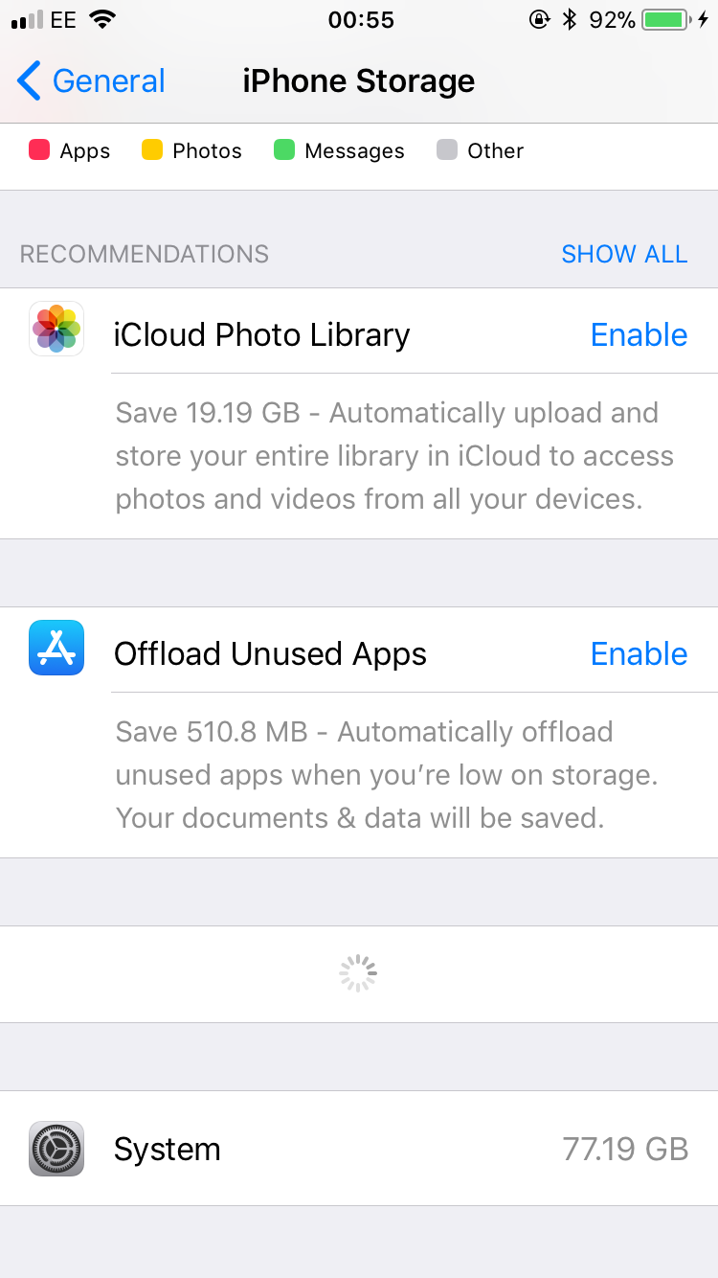
Task: Tap the Photos app icon
Action: [x=56, y=329]
